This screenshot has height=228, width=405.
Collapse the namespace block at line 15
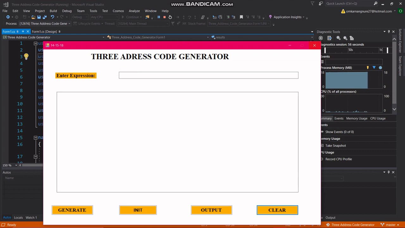coord(35,138)
